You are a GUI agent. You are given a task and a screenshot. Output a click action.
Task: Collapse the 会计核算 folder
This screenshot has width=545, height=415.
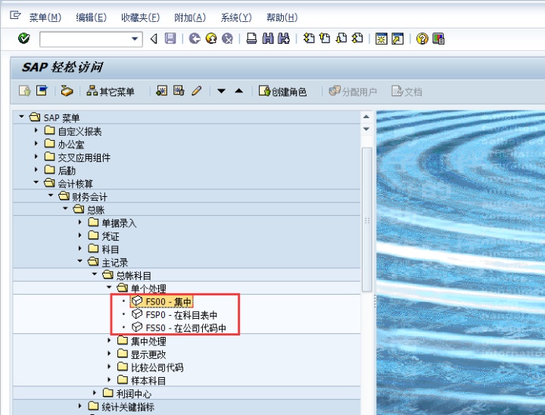pyautogui.click(x=36, y=182)
